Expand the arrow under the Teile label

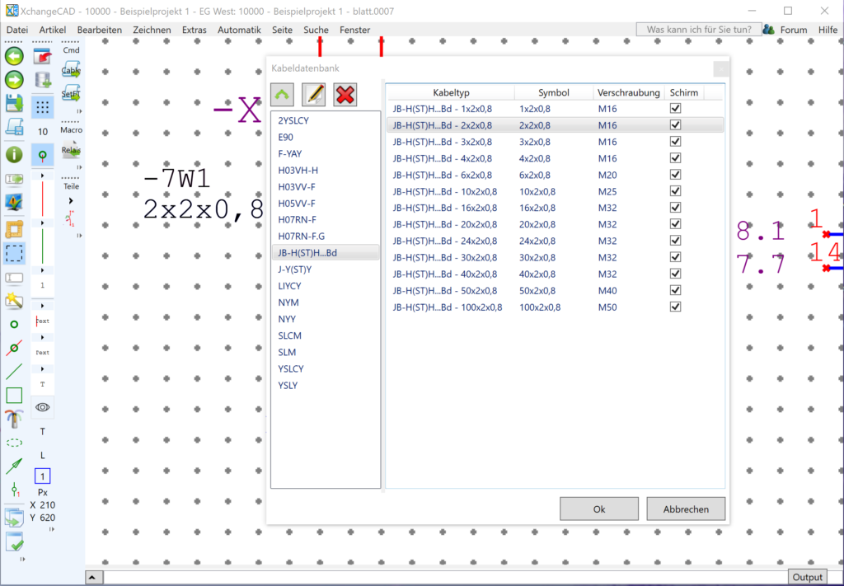70,200
